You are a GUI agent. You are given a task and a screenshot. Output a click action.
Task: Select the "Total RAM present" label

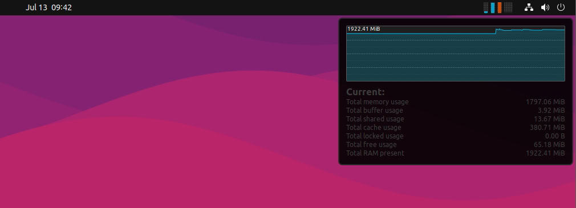coord(375,153)
